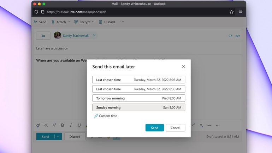Cancel the scheduled send dialog

coord(175,128)
